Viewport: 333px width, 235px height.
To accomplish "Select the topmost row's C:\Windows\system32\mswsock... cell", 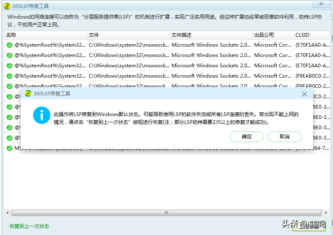I will (129, 45).
